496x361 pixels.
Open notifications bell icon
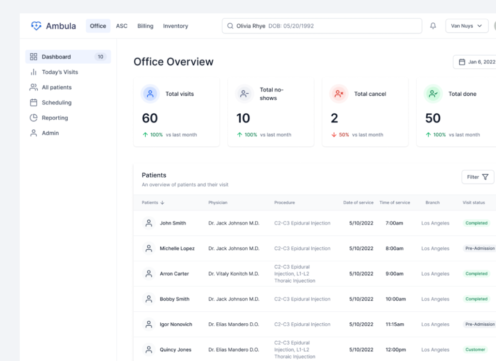433,26
